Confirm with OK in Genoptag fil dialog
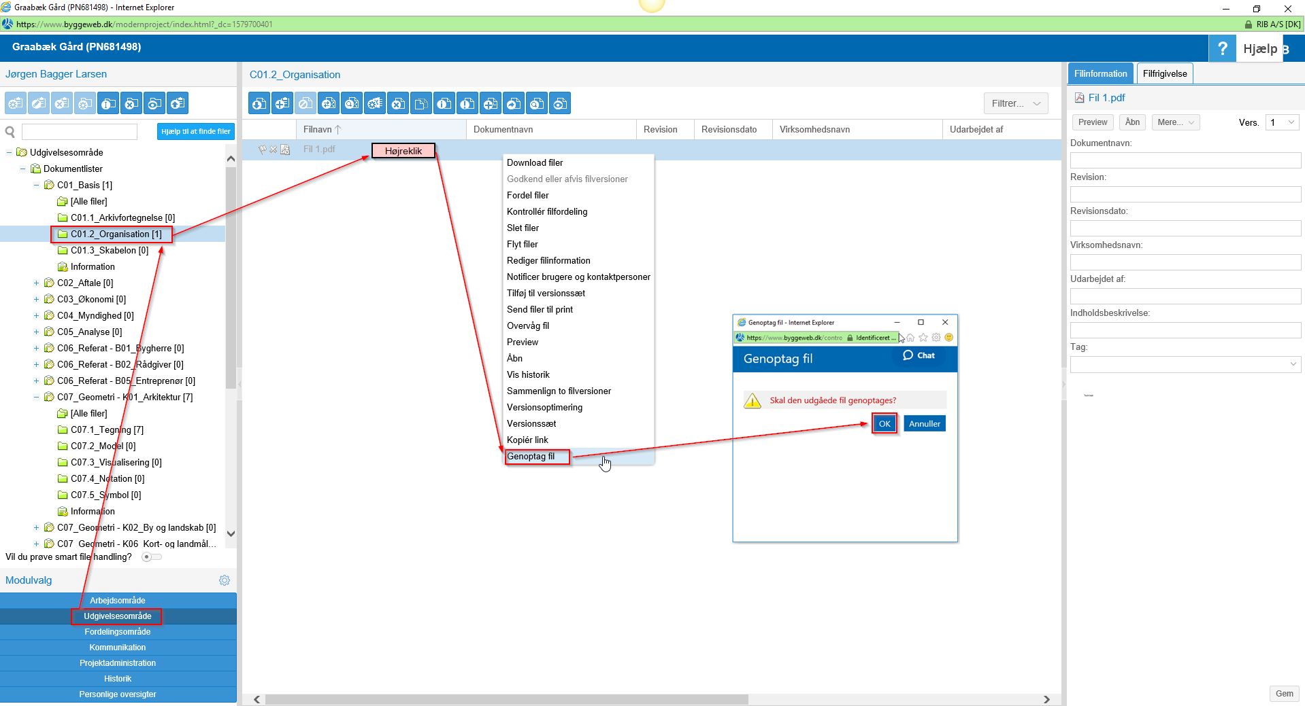Image resolution: width=1305 pixels, height=706 pixels. (x=884, y=424)
